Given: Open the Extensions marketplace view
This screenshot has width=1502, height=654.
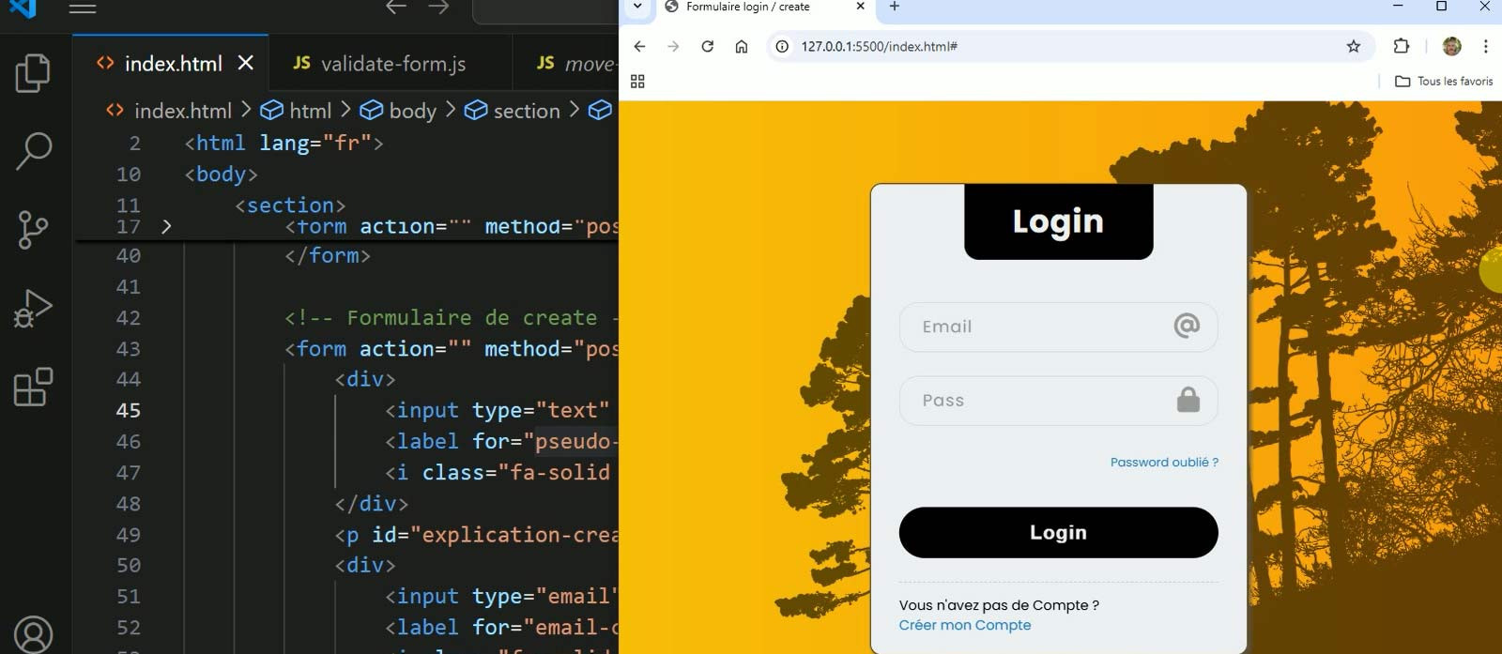Looking at the screenshot, I should tap(33, 387).
